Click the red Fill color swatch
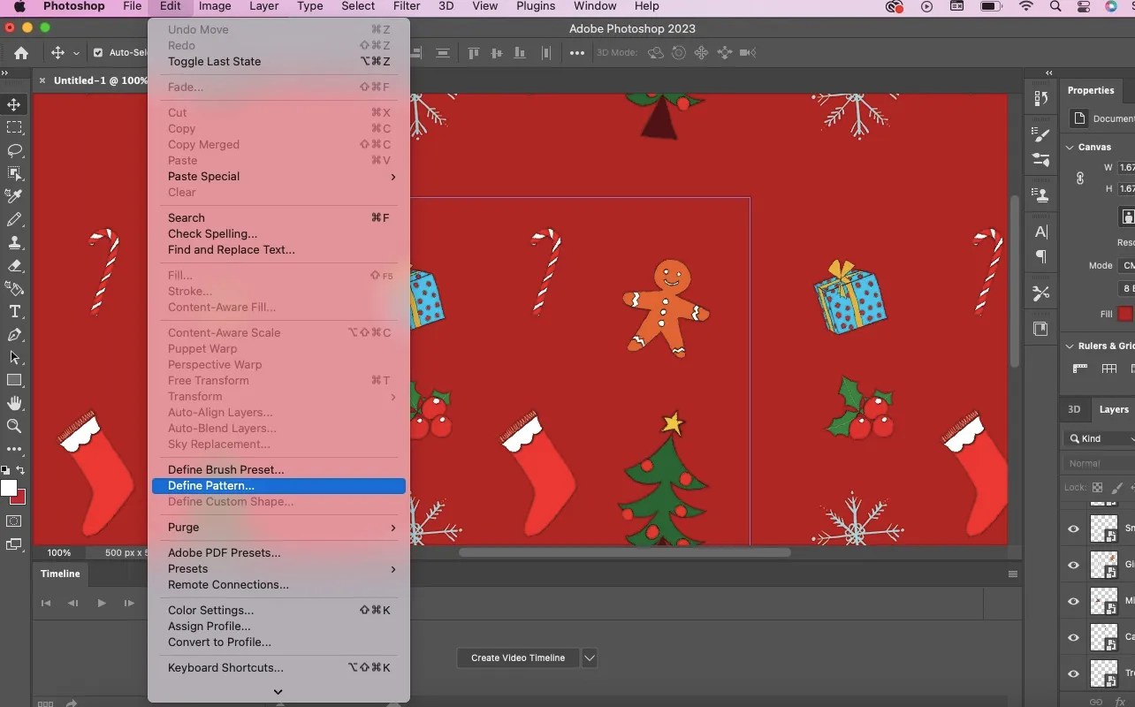The height and width of the screenshot is (707, 1135). pyautogui.click(x=1124, y=314)
